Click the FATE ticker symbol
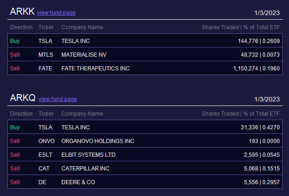 point(46,68)
